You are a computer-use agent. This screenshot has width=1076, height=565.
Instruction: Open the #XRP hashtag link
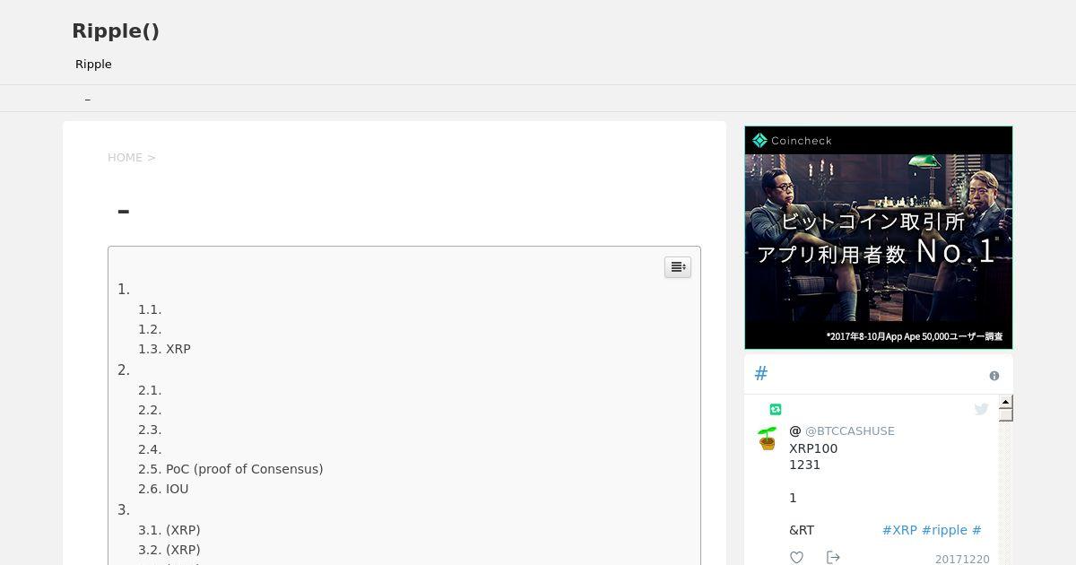tap(899, 530)
